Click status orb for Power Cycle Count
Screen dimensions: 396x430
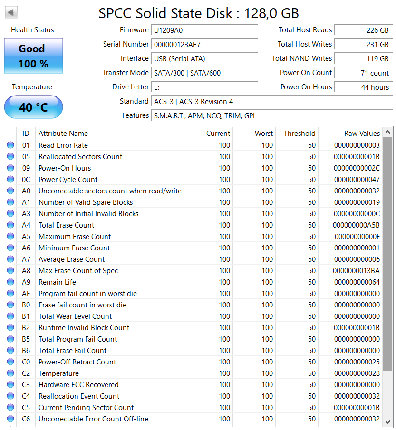pos(10,180)
